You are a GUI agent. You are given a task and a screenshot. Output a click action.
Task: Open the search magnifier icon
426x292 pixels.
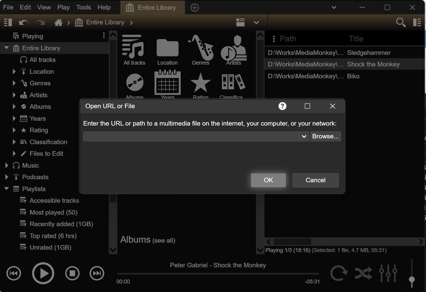coord(400,23)
